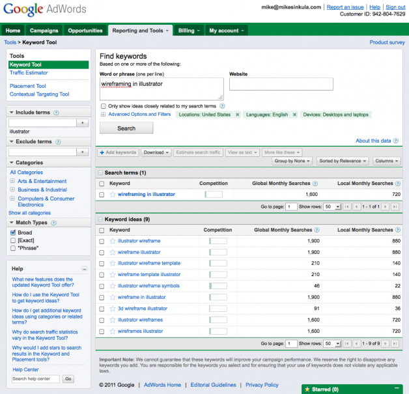The width and height of the screenshot is (409, 394).
Task: Click competition bar for 'wireframing in illustrator'
Action: [x=214, y=194]
